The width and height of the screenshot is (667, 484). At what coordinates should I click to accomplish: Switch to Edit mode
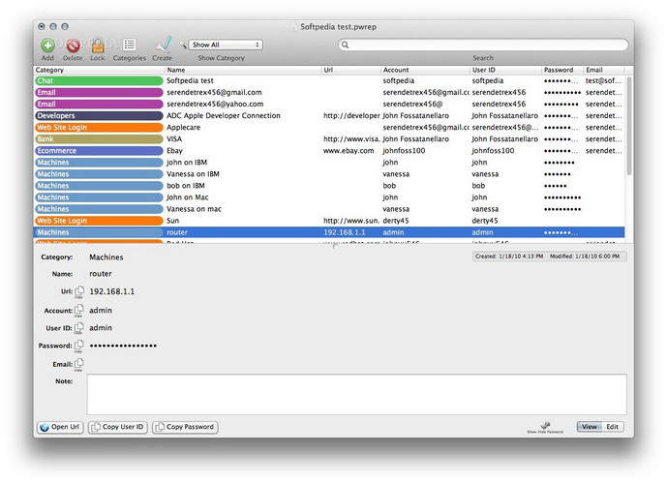[x=613, y=427]
